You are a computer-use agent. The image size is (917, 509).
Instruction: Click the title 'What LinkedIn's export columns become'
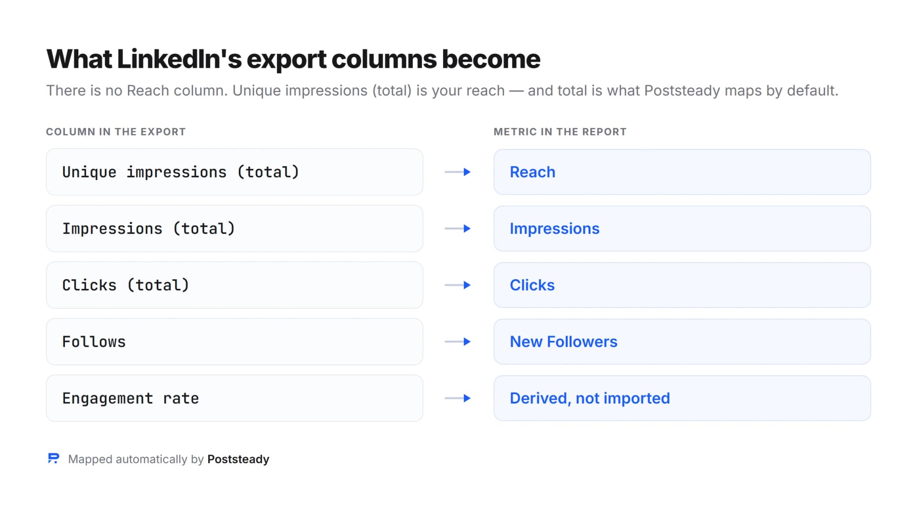coord(293,59)
